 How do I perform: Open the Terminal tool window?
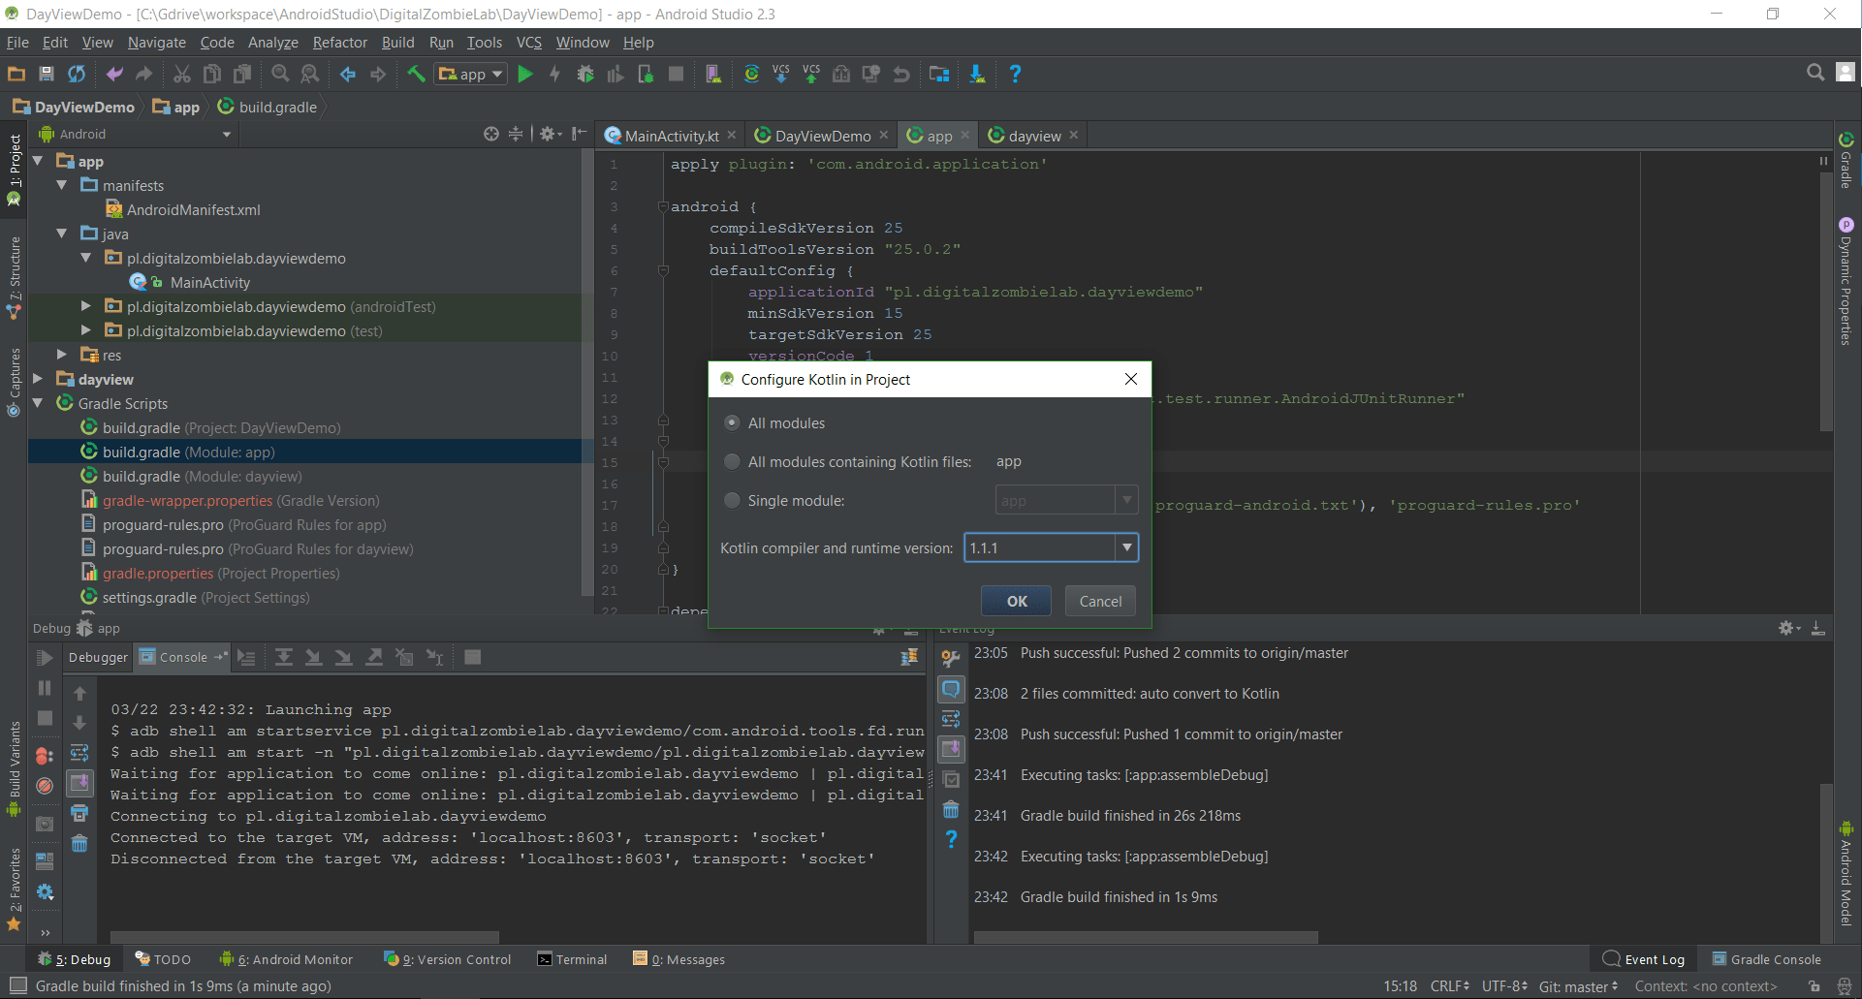pos(572,959)
